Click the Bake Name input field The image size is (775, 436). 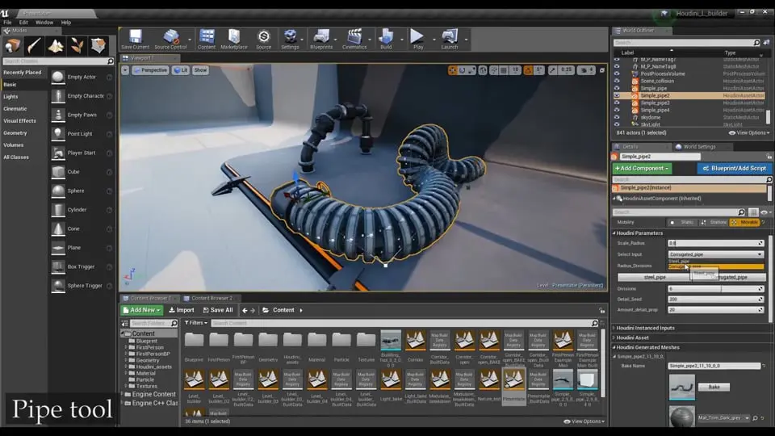[714, 366]
